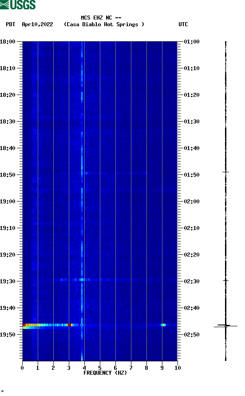
Task: Click the 1 Hz frequency tick label
Action: pyautogui.click(x=38, y=368)
